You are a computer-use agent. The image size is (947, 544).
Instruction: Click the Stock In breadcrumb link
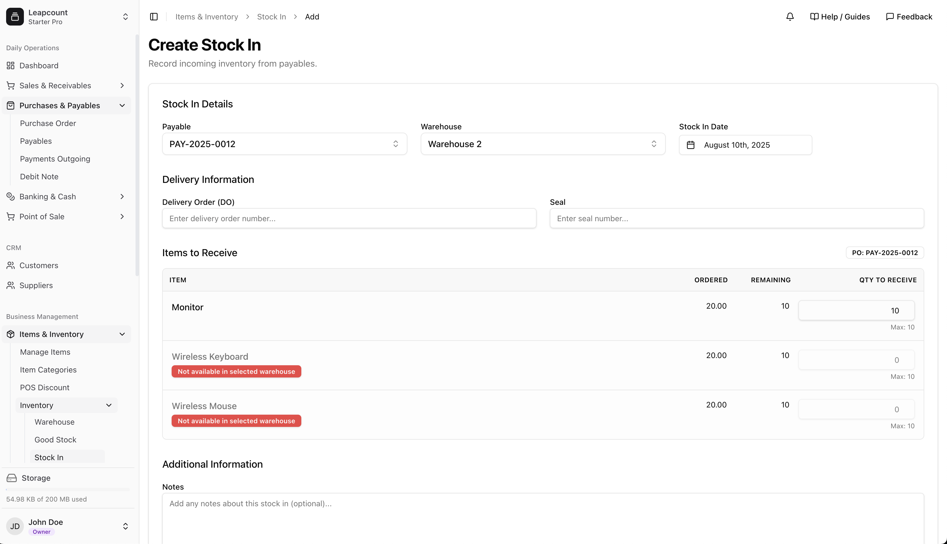click(x=271, y=17)
